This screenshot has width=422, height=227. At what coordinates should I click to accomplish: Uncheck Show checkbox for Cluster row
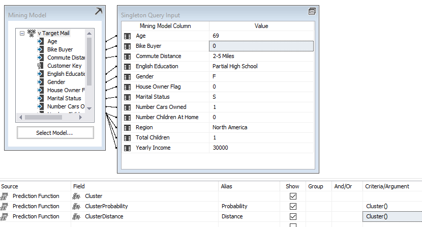(293, 196)
